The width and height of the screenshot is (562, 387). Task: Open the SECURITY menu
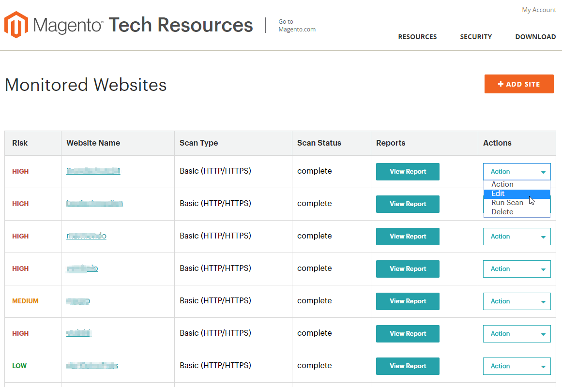pos(475,37)
